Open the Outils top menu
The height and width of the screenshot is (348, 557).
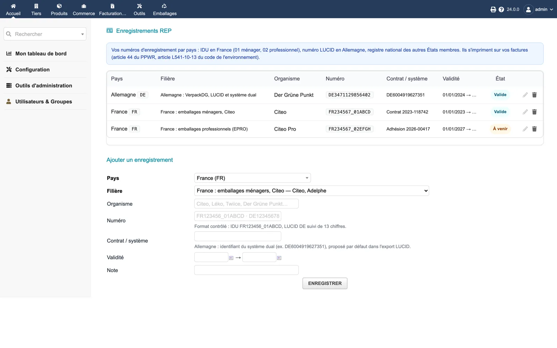click(139, 9)
